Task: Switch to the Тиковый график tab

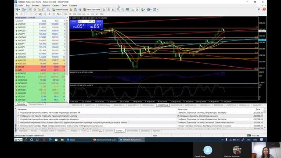Action: [36, 104]
